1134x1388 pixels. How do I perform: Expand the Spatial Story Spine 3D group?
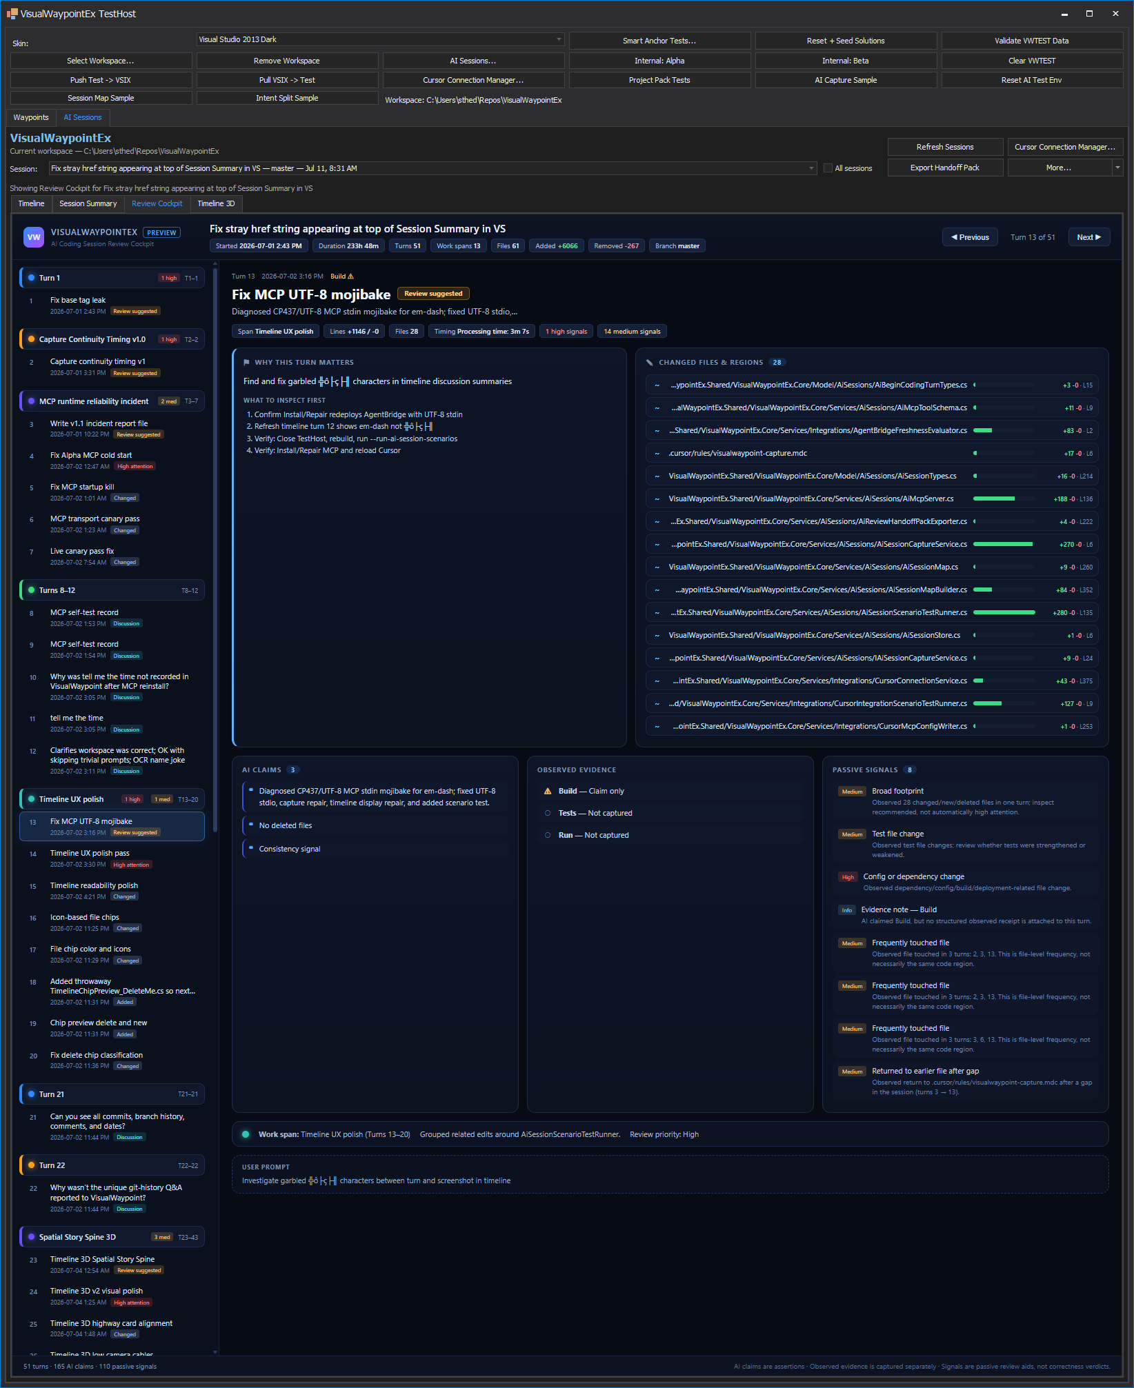tap(112, 1237)
